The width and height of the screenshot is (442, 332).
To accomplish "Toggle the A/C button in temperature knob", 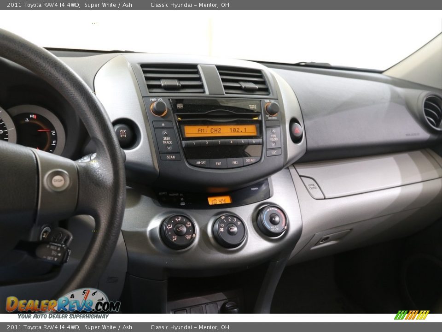I will (274, 219).
